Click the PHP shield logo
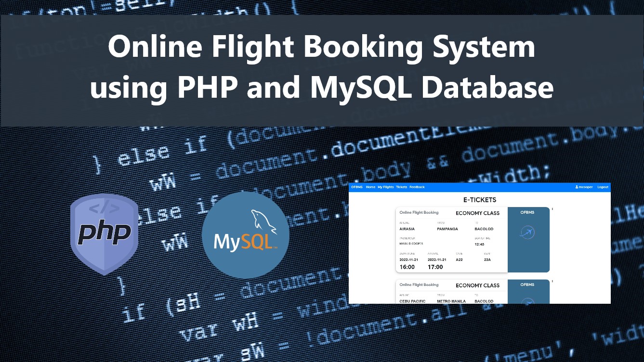The height and width of the screenshot is (362, 644). click(x=104, y=234)
